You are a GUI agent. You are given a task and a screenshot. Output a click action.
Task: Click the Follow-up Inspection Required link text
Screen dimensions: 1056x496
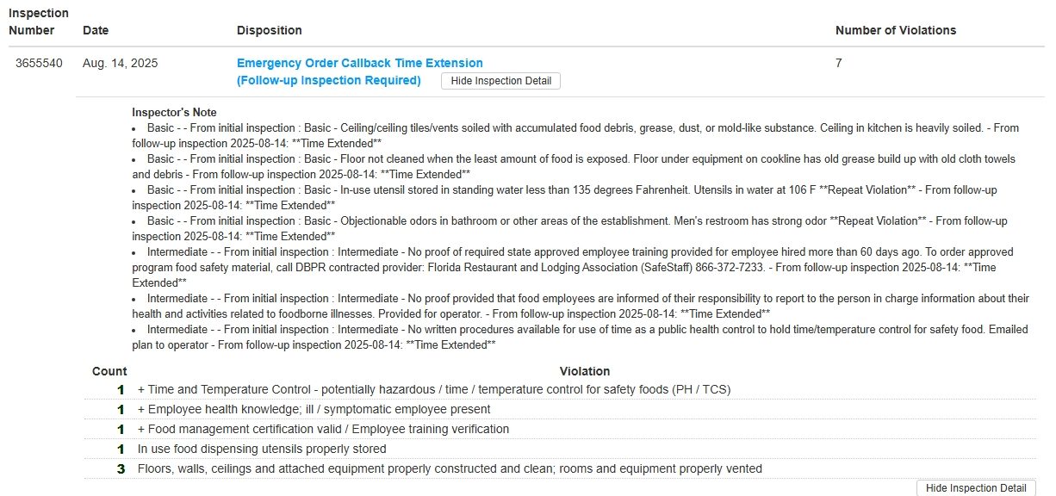pyautogui.click(x=328, y=81)
